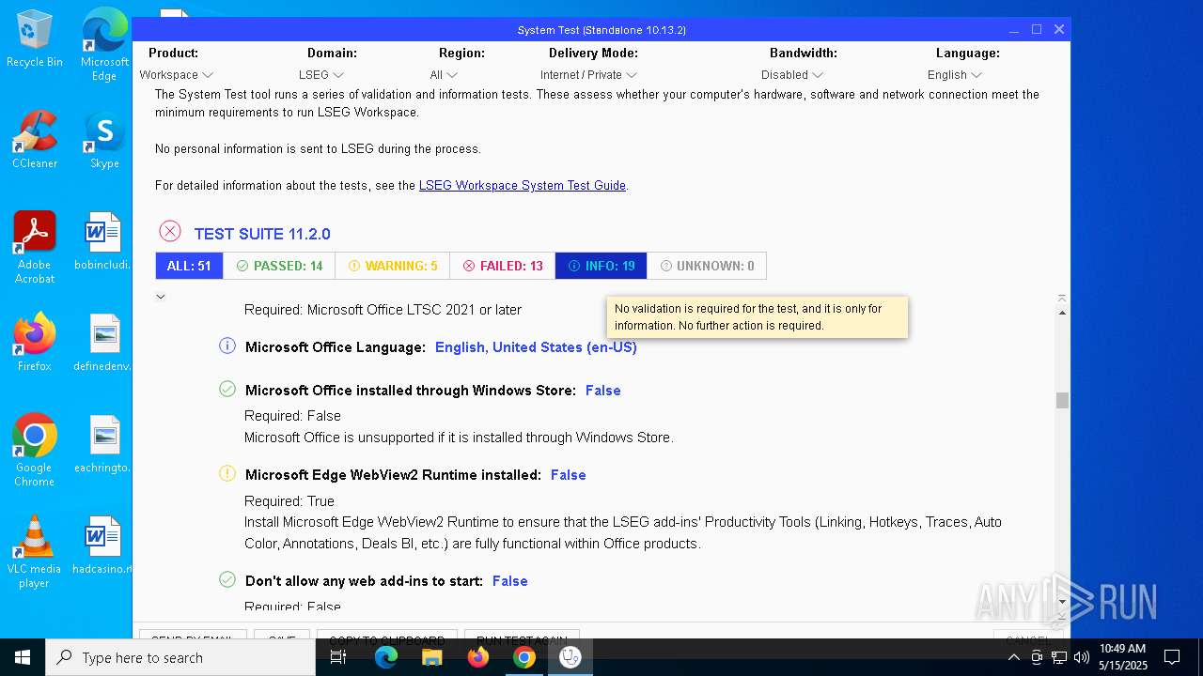Click the volume icon in system tray
This screenshot has height=676, width=1203.
(x=1081, y=657)
